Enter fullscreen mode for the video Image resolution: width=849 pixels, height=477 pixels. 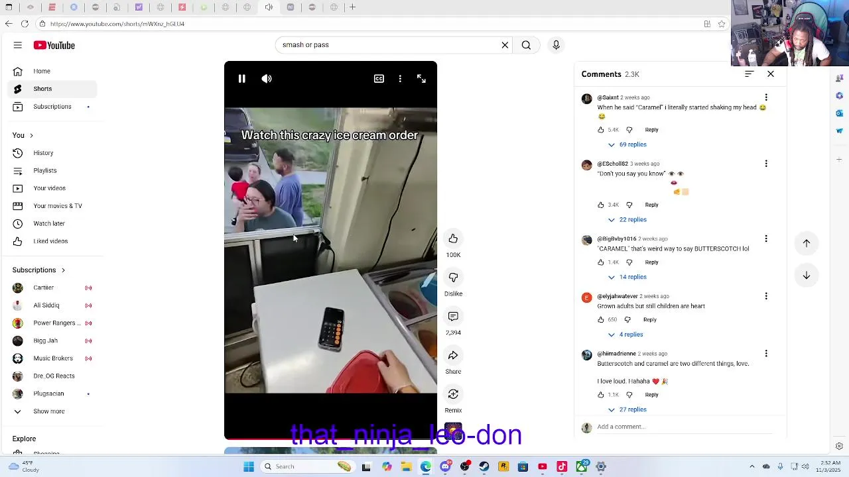[x=421, y=79]
